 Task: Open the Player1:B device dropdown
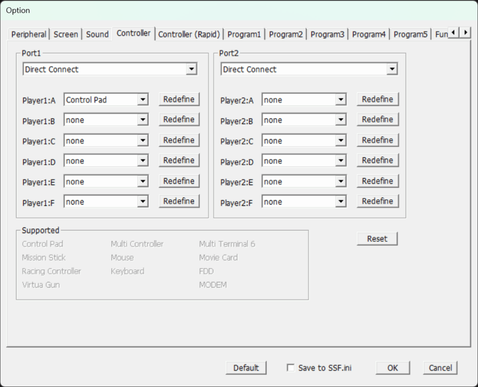(x=142, y=120)
